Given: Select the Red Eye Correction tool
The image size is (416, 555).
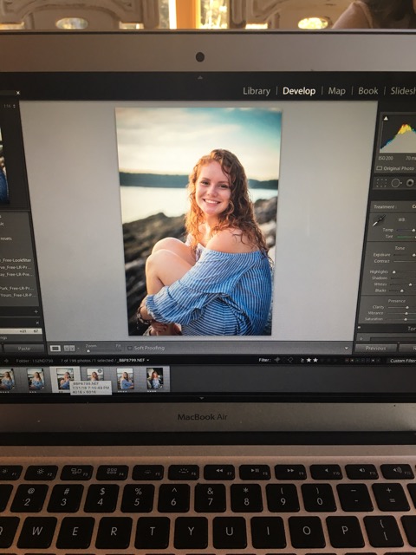Looking at the screenshot, I should click(x=410, y=183).
